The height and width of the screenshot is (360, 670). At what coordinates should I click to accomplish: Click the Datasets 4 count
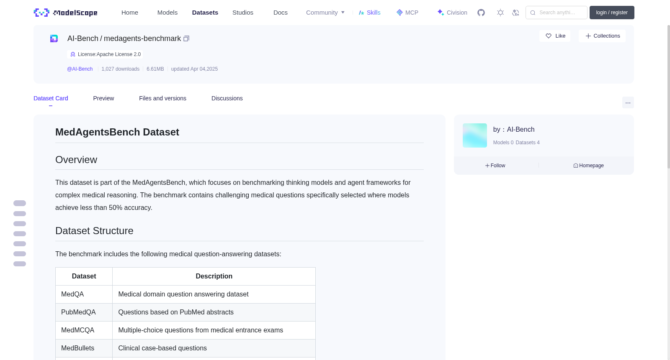click(x=528, y=143)
